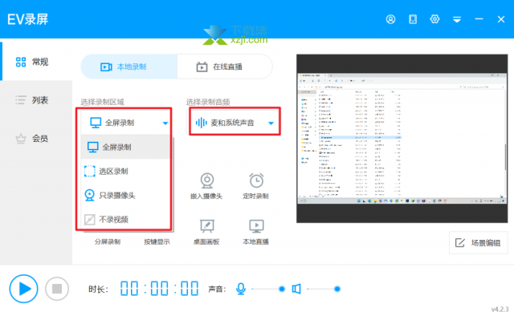The image size is (514, 312).
Task: Click the 嵌入摄像头 webcam icon
Action: coord(207,180)
